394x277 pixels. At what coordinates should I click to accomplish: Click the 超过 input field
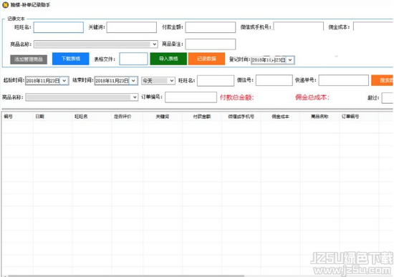[x=388, y=98]
